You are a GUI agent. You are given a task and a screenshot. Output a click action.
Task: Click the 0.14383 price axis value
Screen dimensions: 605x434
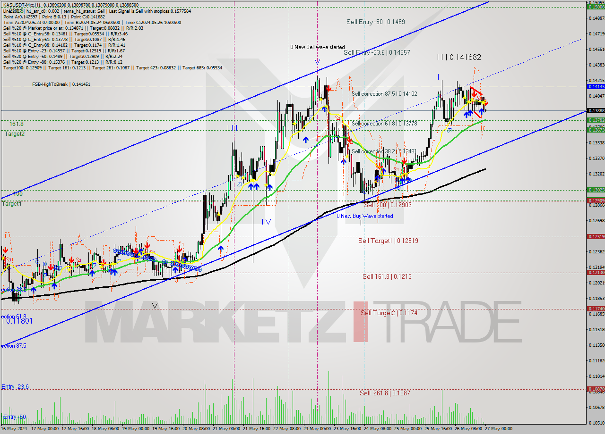(596, 65)
